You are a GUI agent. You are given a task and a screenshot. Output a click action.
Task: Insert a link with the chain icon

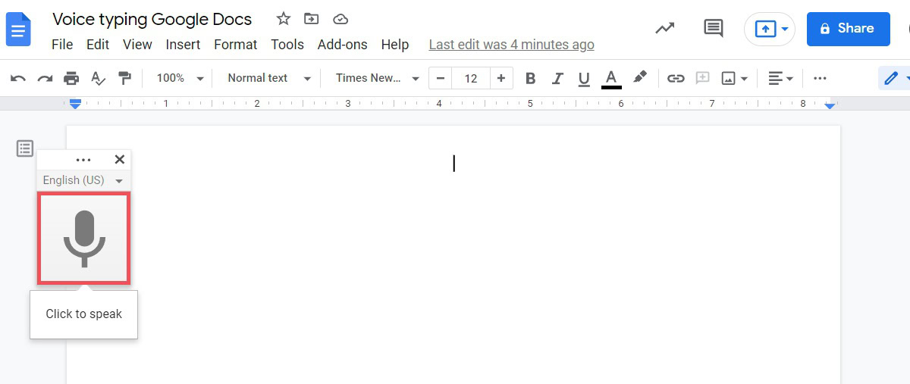click(676, 78)
